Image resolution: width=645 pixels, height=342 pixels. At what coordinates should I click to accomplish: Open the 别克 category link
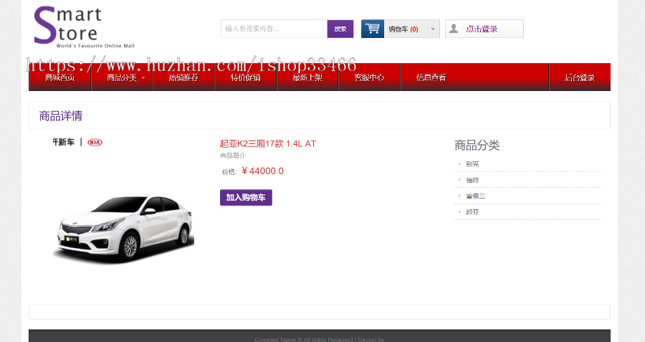click(472, 163)
